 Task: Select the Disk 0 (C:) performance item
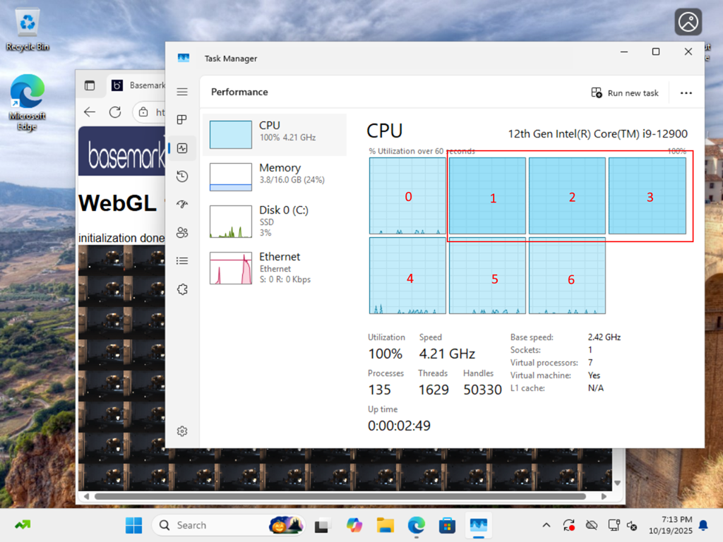tap(274, 220)
